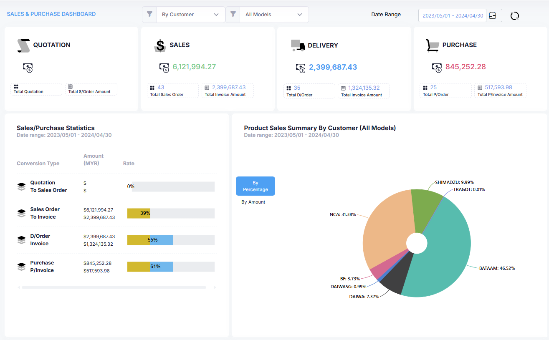This screenshot has height=340, width=549.
Task: Click layers icon for Sales Order To Invoice
Action: coord(21,213)
